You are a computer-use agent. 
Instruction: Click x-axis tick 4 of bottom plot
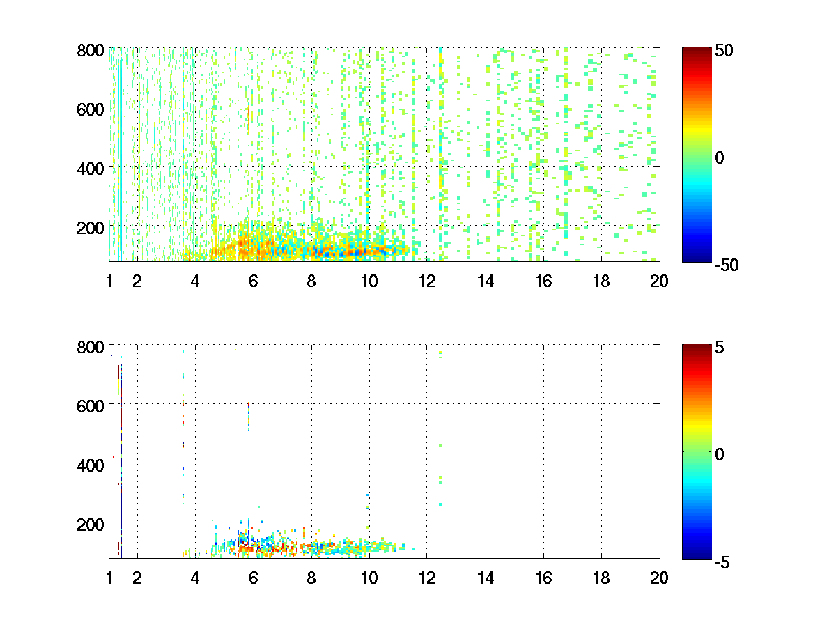(195, 578)
